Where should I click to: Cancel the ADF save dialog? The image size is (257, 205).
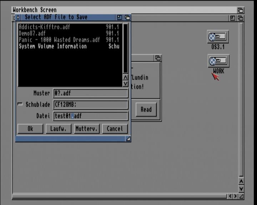115,129
